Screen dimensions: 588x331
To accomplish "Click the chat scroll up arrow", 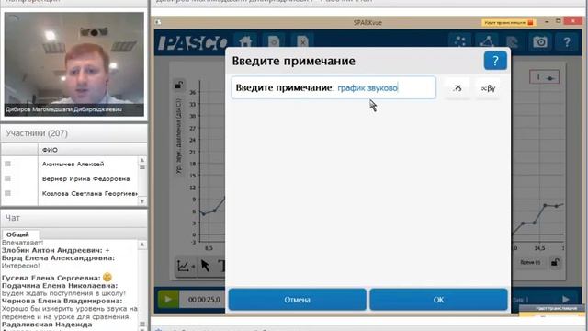I will [142, 245].
